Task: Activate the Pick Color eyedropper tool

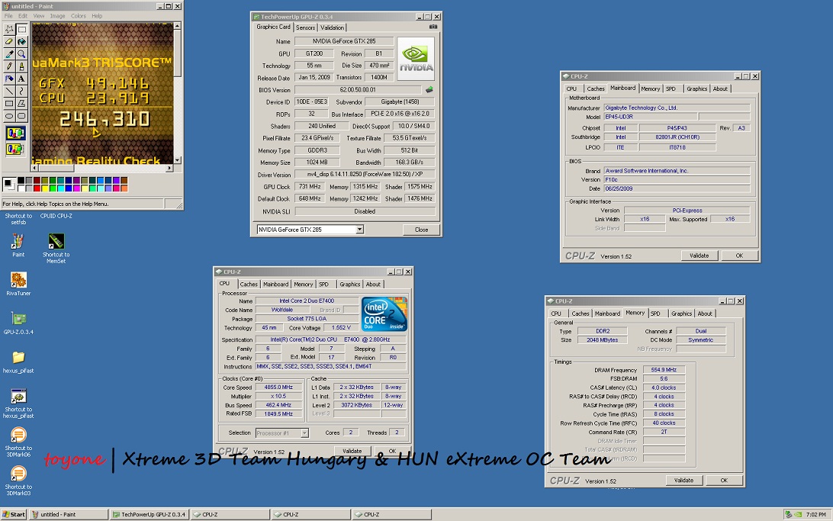Action: (x=10, y=53)
